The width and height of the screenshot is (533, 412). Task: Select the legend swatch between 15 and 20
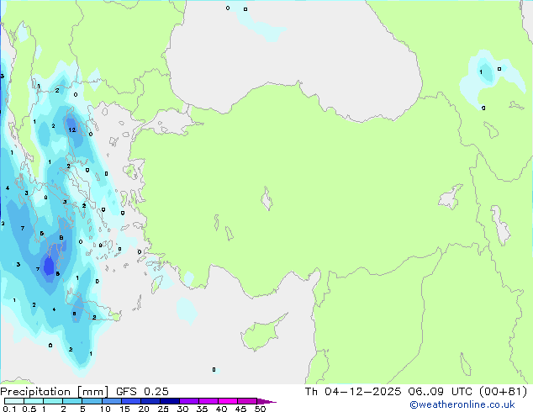(131, 401)
